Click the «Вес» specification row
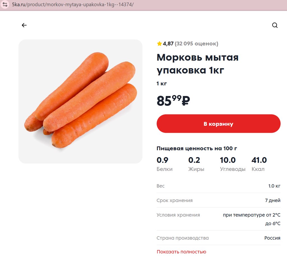This screenshot has width=287, height=261. (x=218, y=186)
